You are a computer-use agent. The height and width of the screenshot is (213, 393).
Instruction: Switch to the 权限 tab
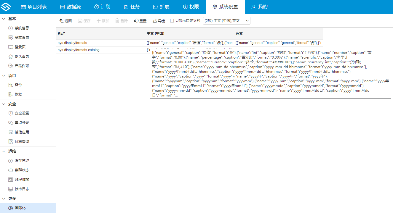click(191, 7)
